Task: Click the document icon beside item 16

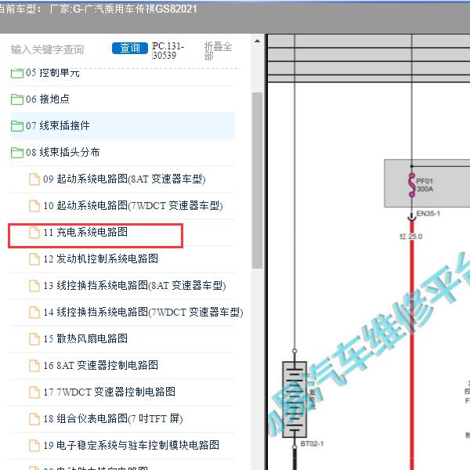Action: click(34, 366)
